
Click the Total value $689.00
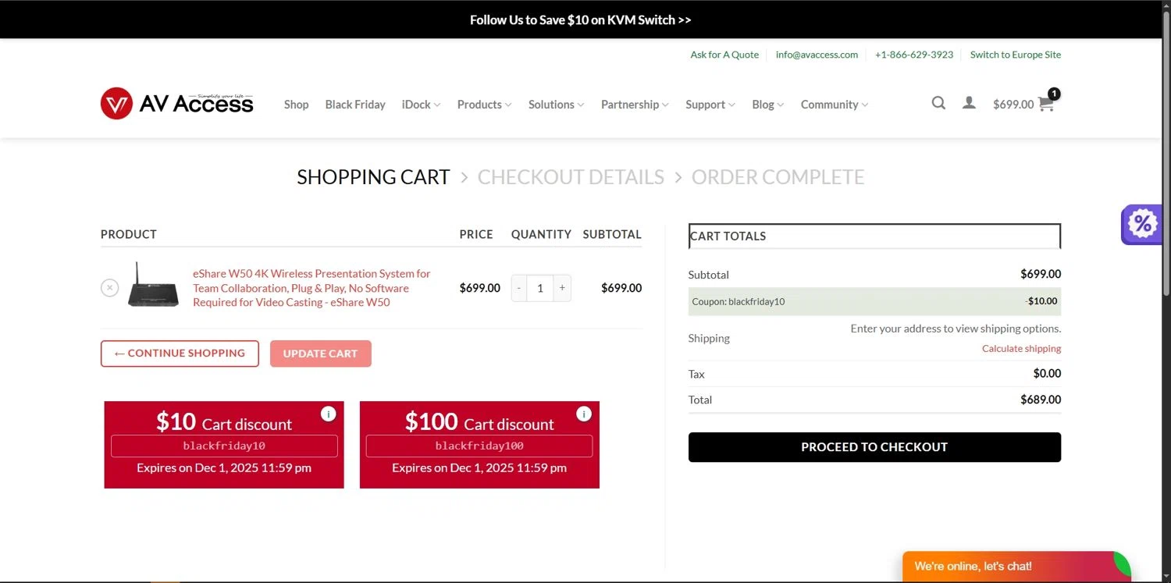(1041, 400)
